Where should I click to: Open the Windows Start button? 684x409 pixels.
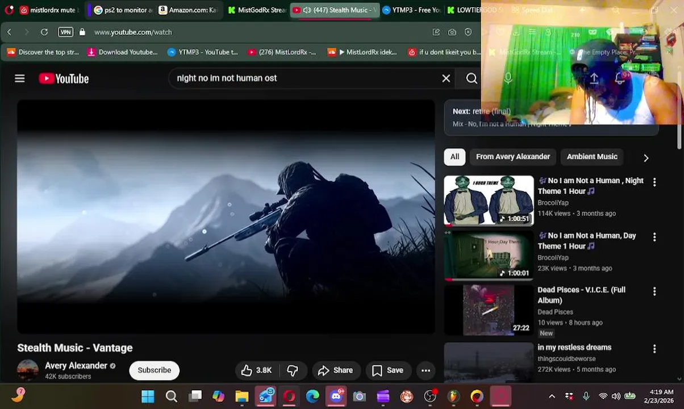(x=148, y=397)
